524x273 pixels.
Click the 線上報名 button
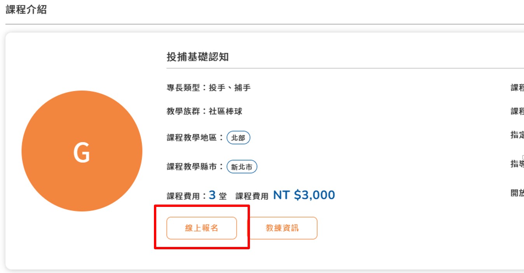pos(201,228)
